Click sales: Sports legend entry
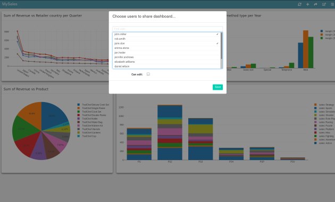Viewport: 335px width, 202px height. (x=323, y=108)
